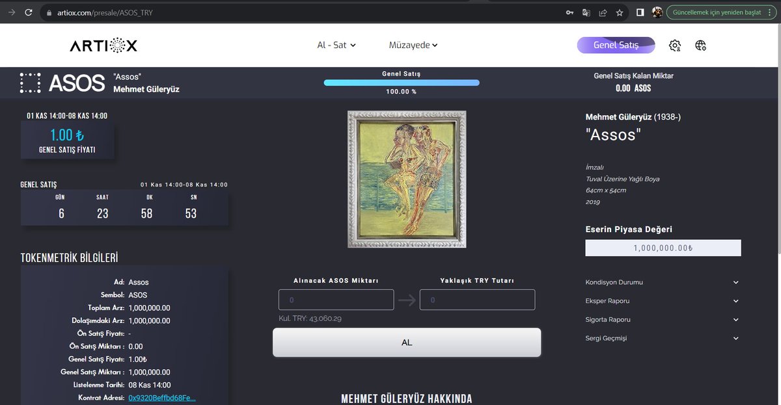781x405 pixels.
Task: Click the site lock icon in address bar
Action: pyautogui.click(x=48, y=12)
